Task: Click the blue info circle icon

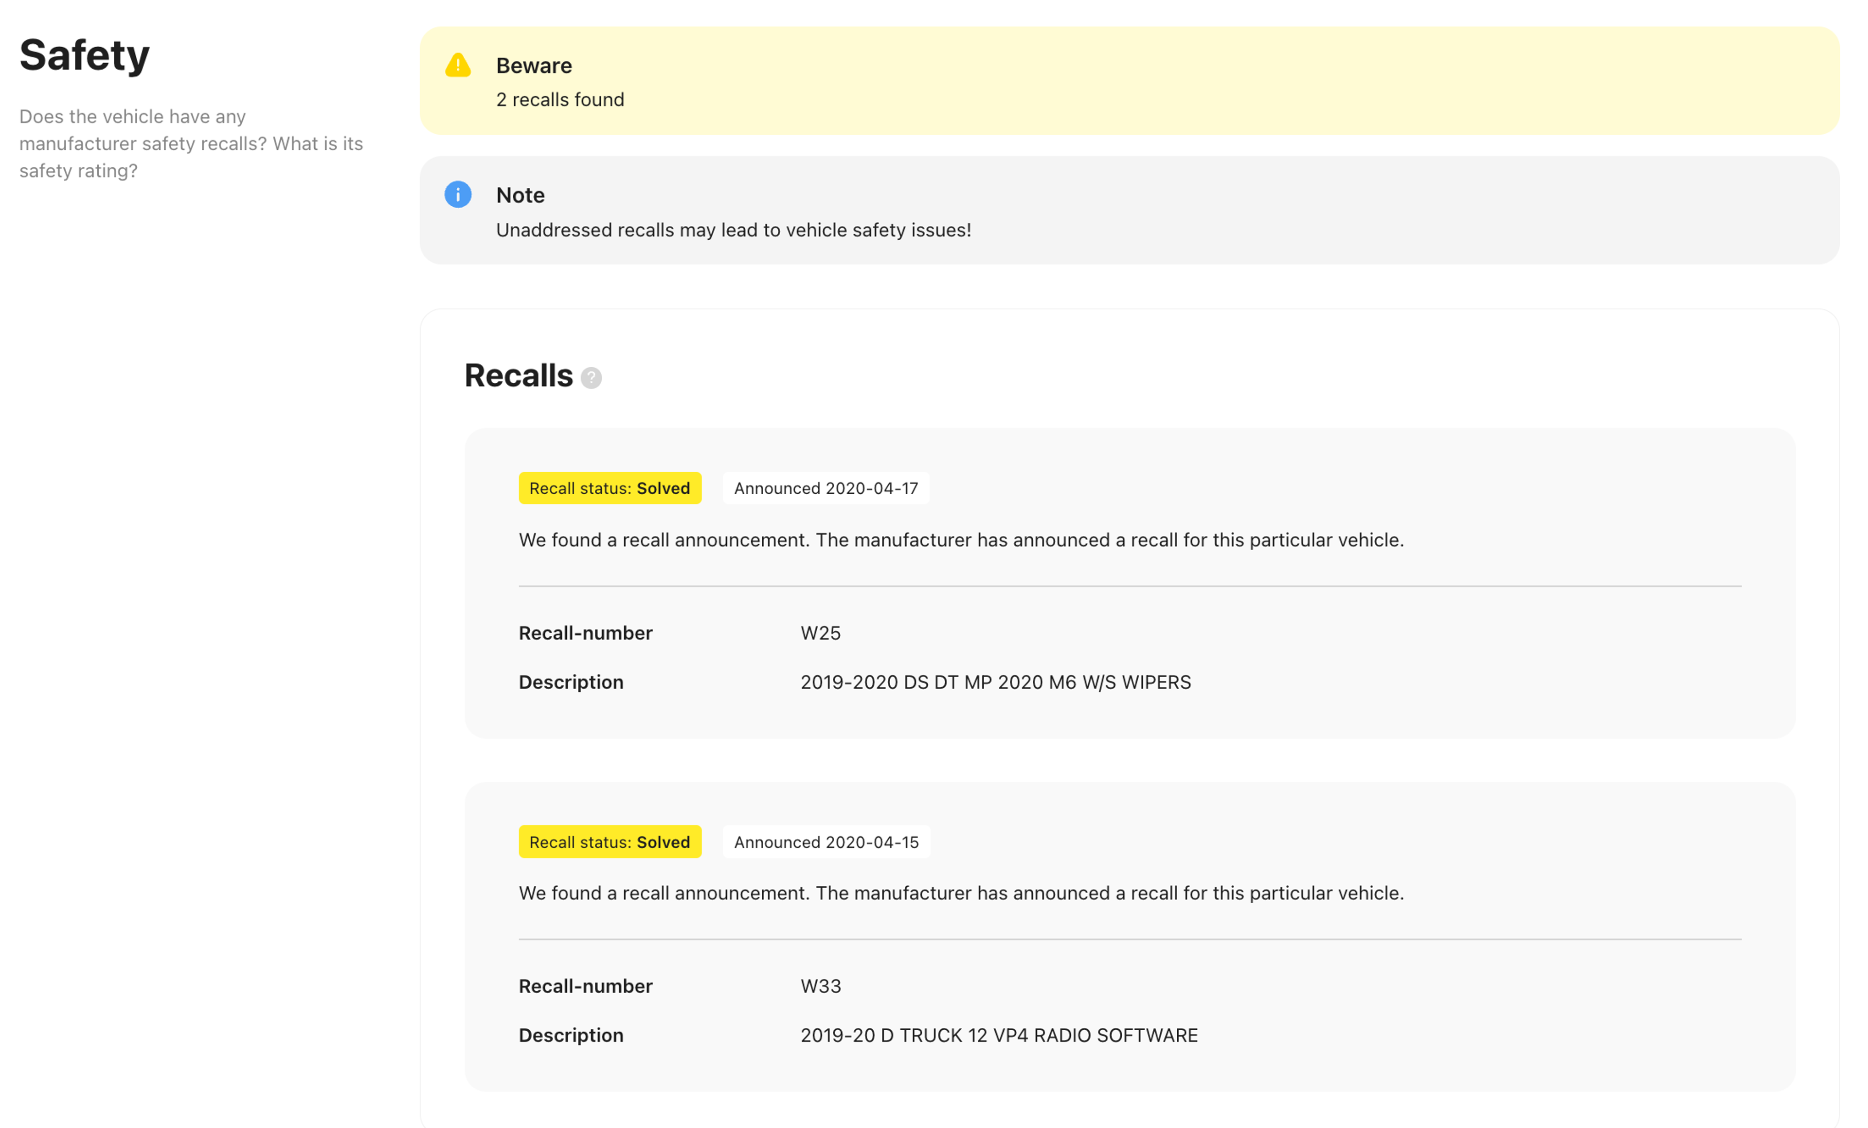Action: [458, 195]
